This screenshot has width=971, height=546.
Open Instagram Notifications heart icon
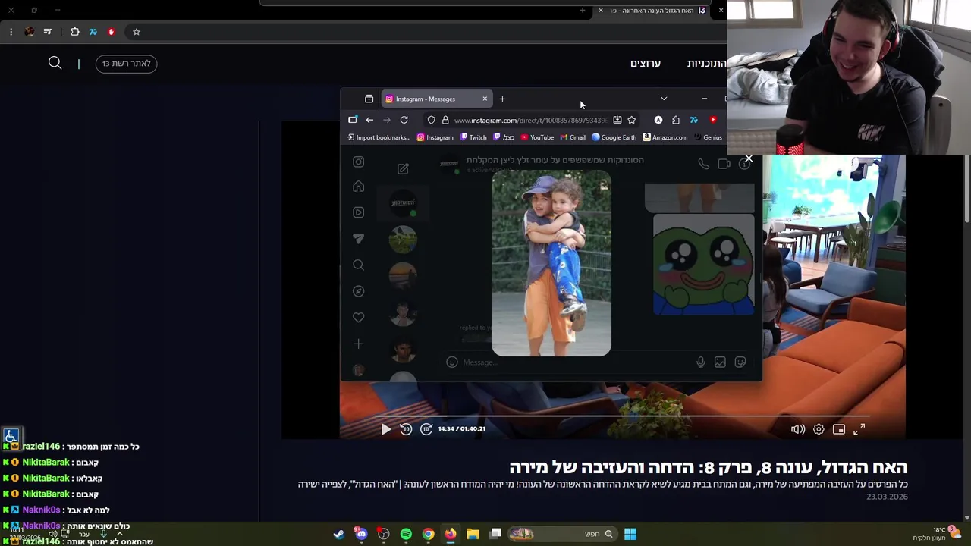pyautogui.click(x=358, y=317)
